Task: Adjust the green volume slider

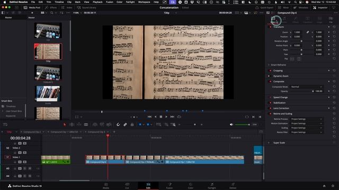Action: pyautogui.click(x=243, y=125)
